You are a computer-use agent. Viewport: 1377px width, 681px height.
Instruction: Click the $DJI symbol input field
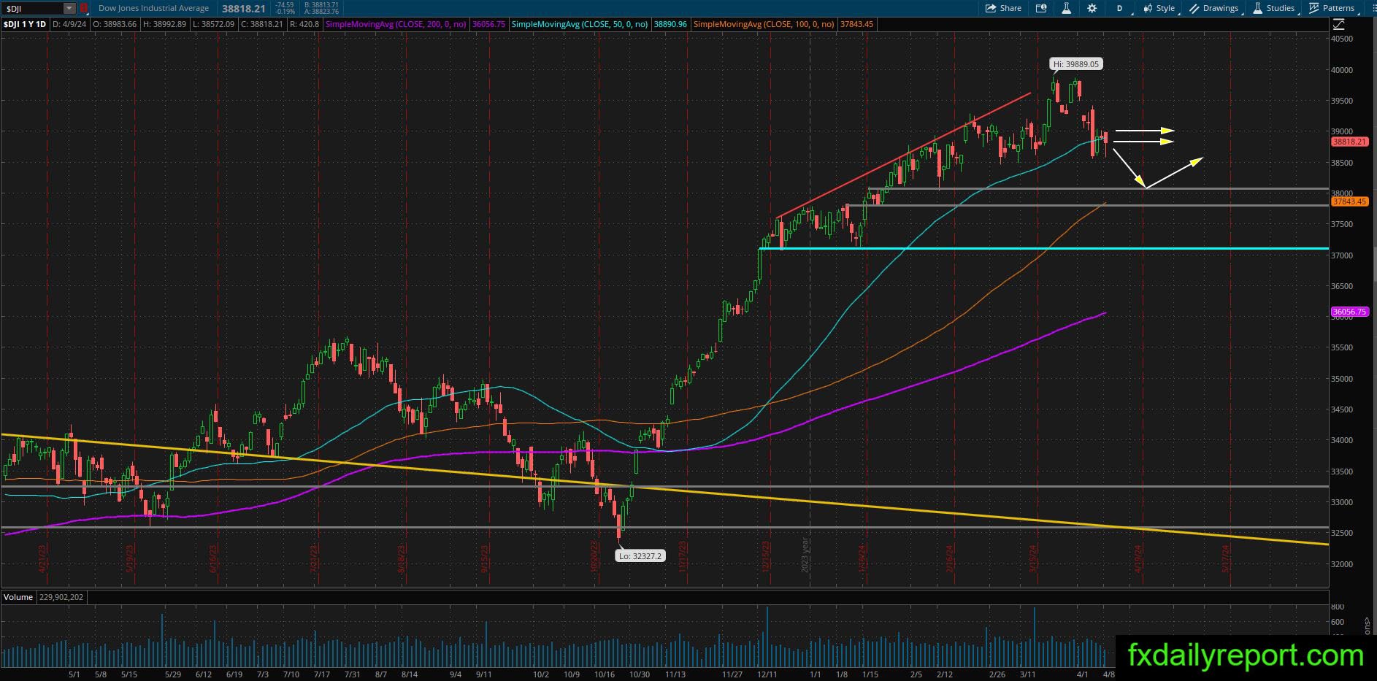[x=33, y=8]
